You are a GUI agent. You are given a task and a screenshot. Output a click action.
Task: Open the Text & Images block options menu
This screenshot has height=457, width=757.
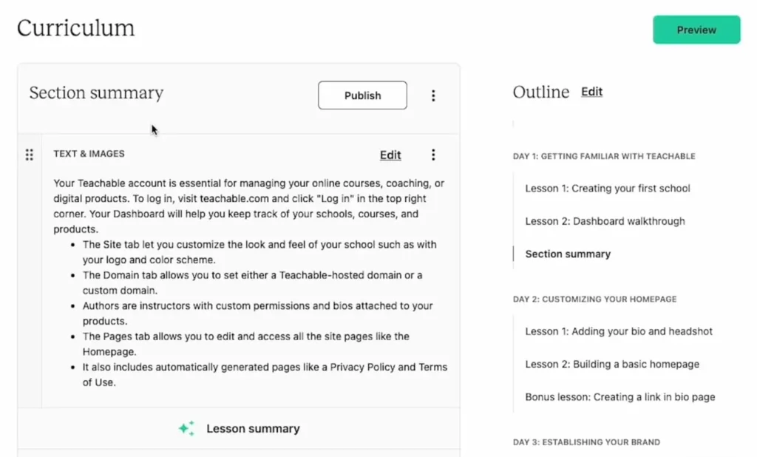(x=434, y=155)
